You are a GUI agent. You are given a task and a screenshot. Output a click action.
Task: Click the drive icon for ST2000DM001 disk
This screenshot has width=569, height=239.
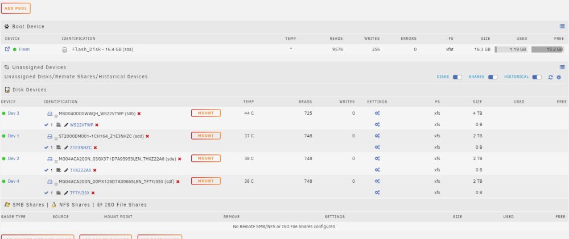pyautogui.click(x=50, y=136)
